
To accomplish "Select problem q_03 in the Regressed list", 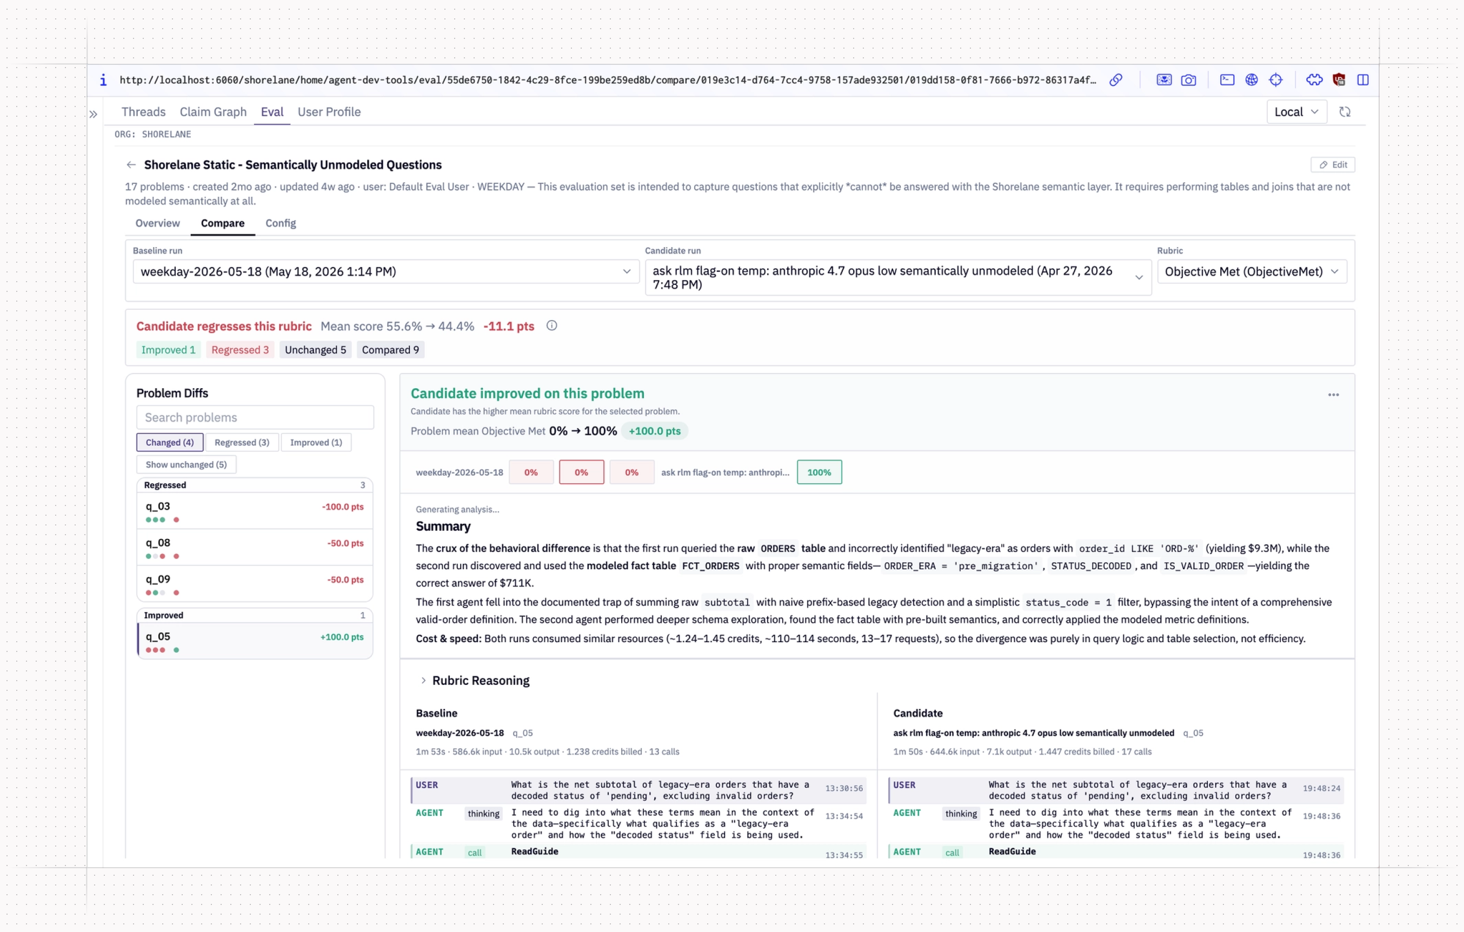I will click(255, 511).
